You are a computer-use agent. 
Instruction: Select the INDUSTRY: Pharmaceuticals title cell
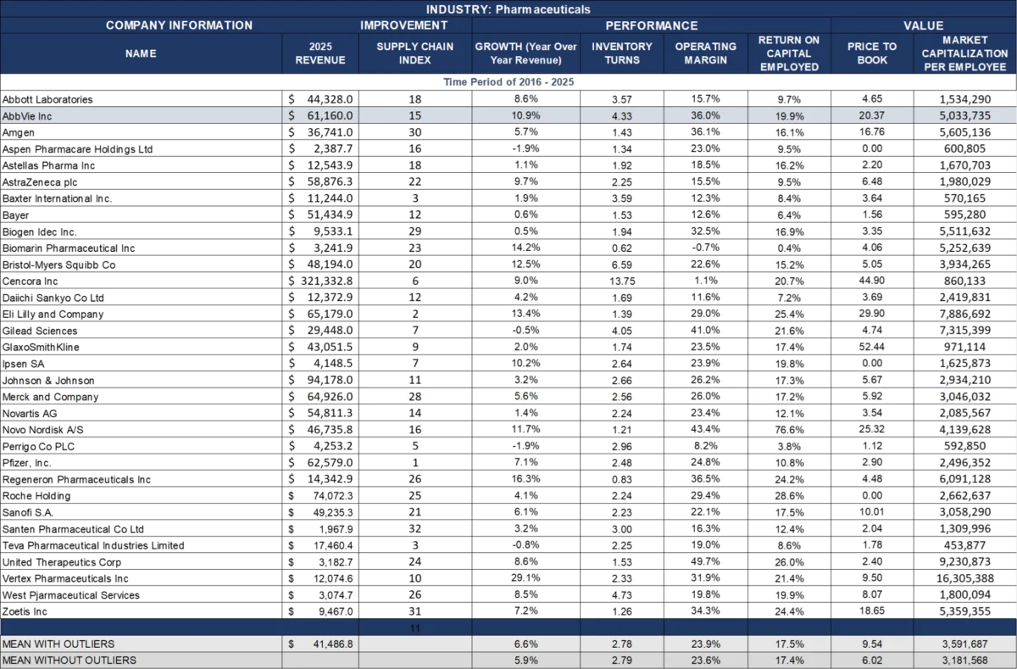tap(508, 8)
